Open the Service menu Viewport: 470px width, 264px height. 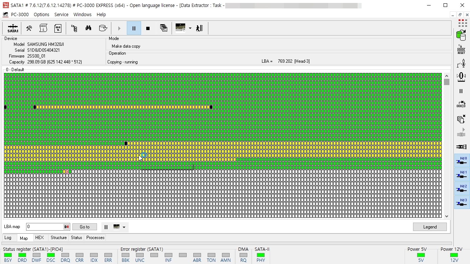pyautogui.click(x=61, y=15)
